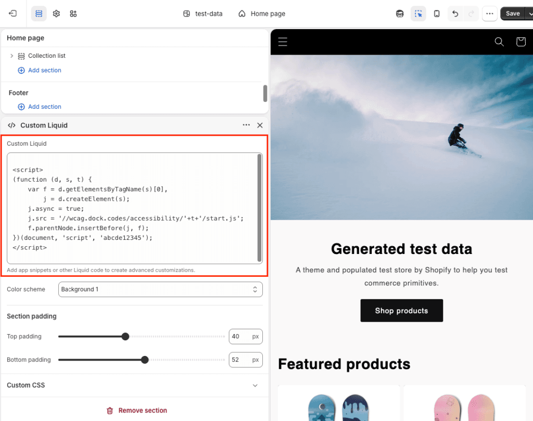Click the redo arrow icon
The width and height of the screenshot is (533, 421).
[x=471, y=14]
